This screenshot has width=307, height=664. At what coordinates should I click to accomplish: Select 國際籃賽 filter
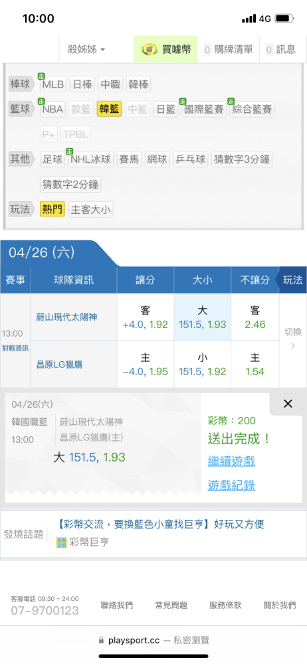[204, 110]
